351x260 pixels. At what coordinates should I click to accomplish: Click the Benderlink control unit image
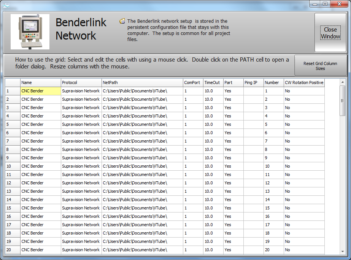[x=30, y=32]
